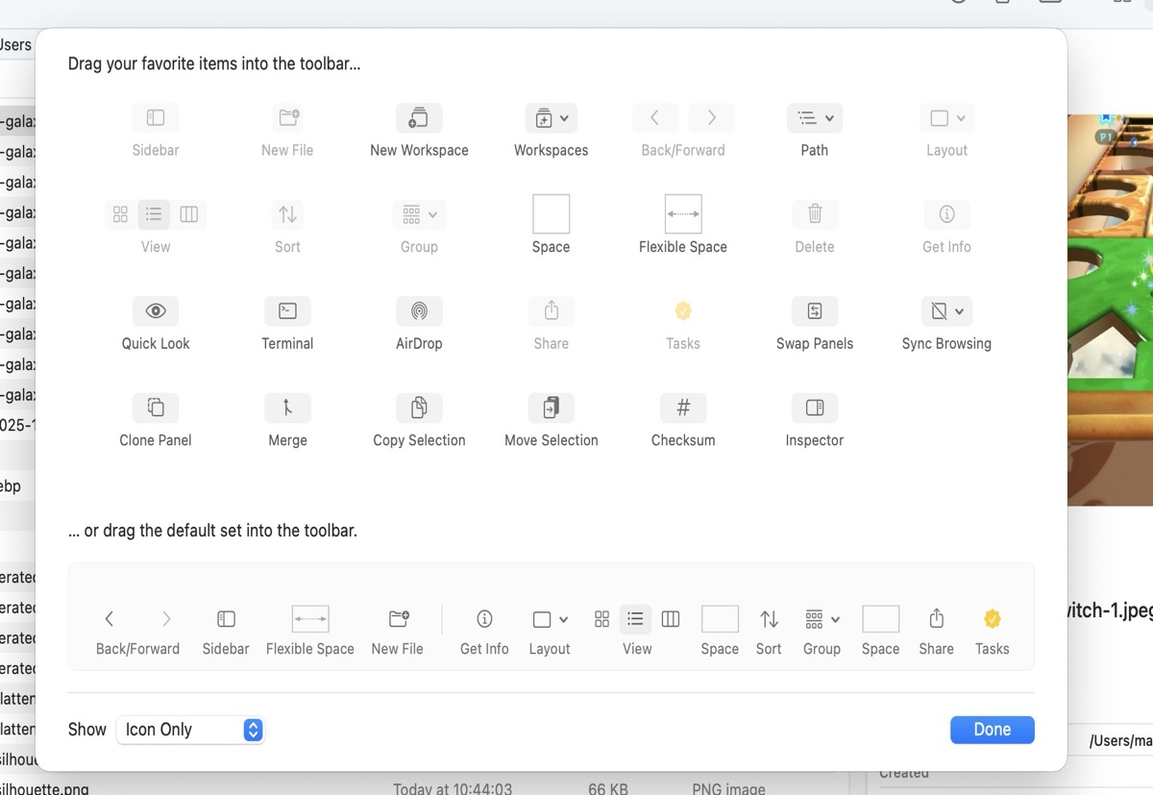Click Flexible Space in the default set

pyautogui.click(x=310, y=619)
